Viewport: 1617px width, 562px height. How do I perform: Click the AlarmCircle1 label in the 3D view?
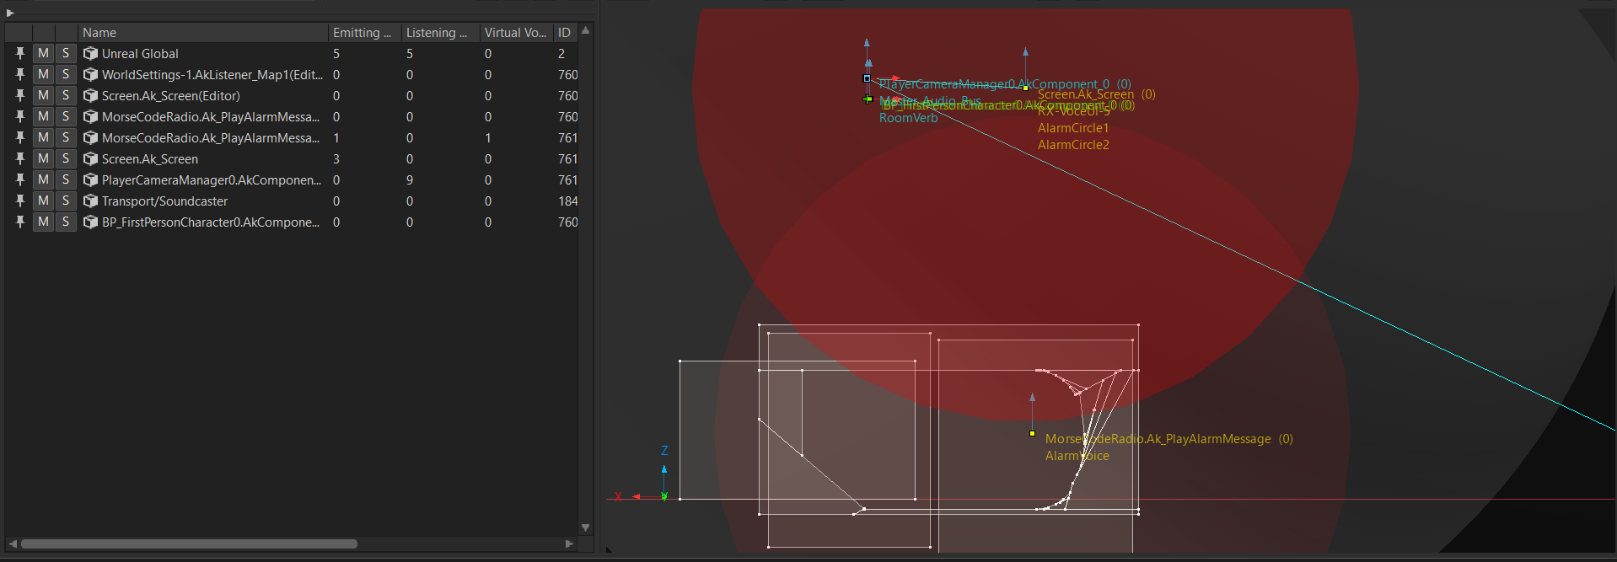1073,128
